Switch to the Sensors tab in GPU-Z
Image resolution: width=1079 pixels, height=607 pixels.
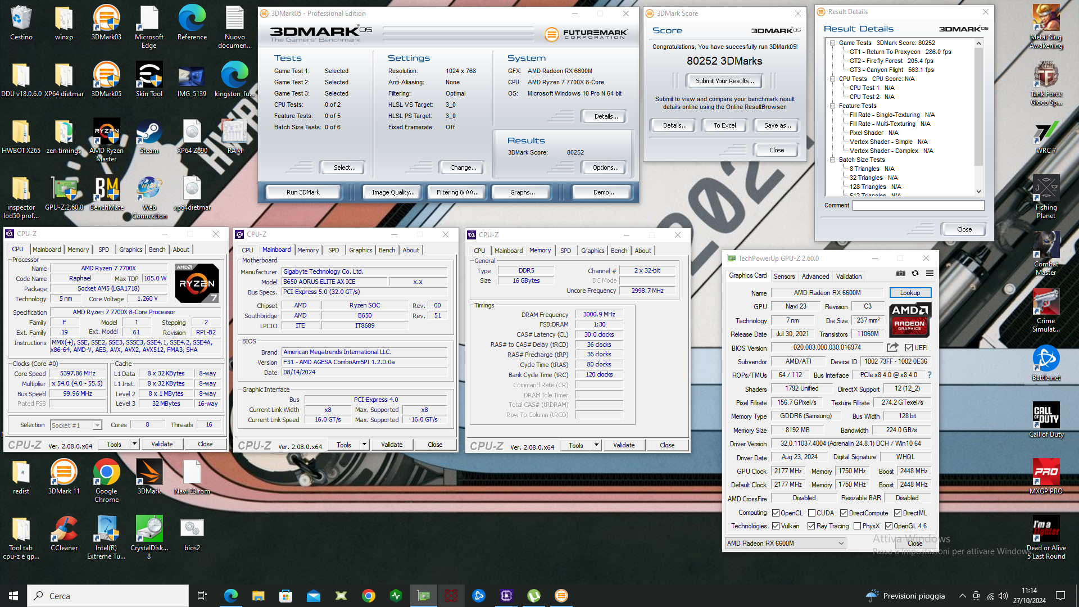pyautogui.click(x=784, y=277)
